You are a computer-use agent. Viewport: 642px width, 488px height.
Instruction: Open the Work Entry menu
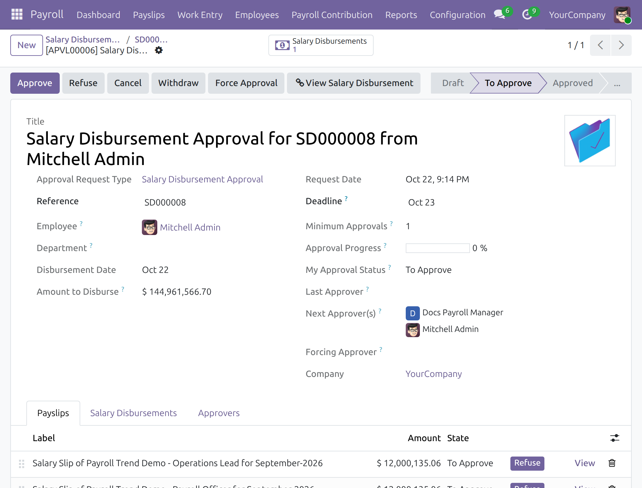[x=200, y=15]
